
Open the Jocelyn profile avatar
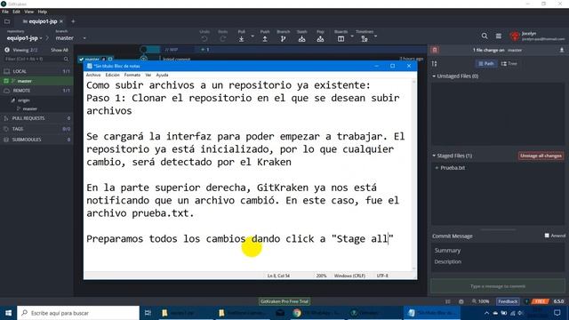tap(515, 36)
